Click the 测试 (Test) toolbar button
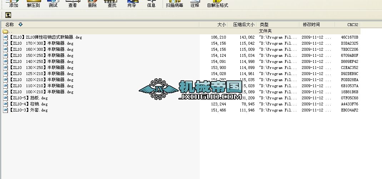The image size is (382, 179). tap(53, 4)
